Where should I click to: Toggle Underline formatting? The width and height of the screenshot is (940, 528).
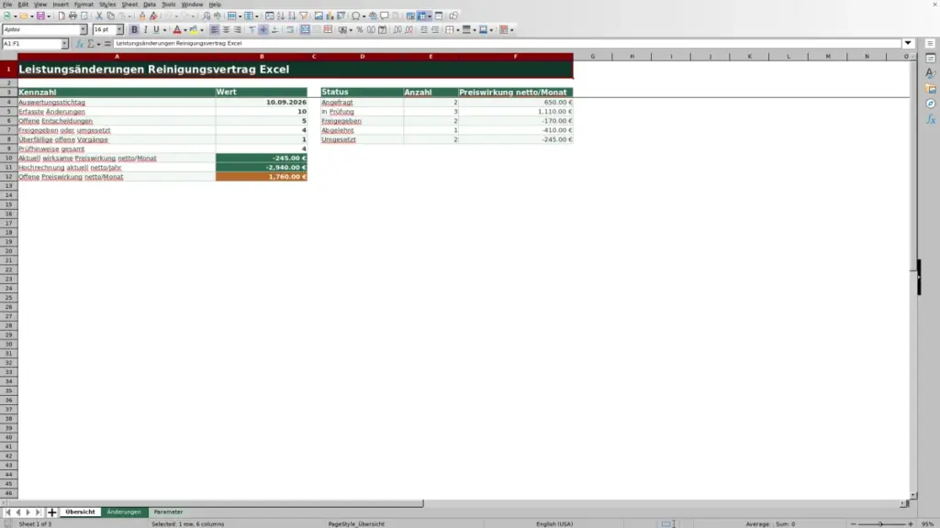tap(156, 30)
